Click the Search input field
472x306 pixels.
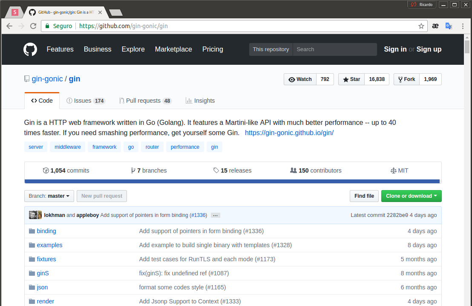335,49
